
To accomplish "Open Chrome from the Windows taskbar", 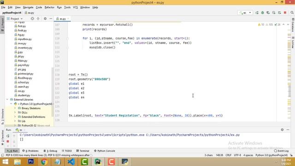I will click(x=44, y=162).
